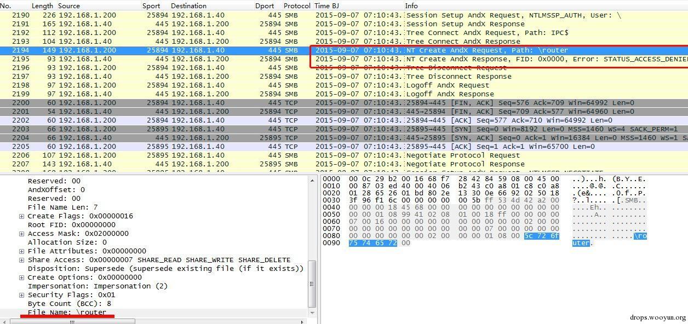Expand the File Attributes node
Screen dimensions: 688x324
[22, 251]
